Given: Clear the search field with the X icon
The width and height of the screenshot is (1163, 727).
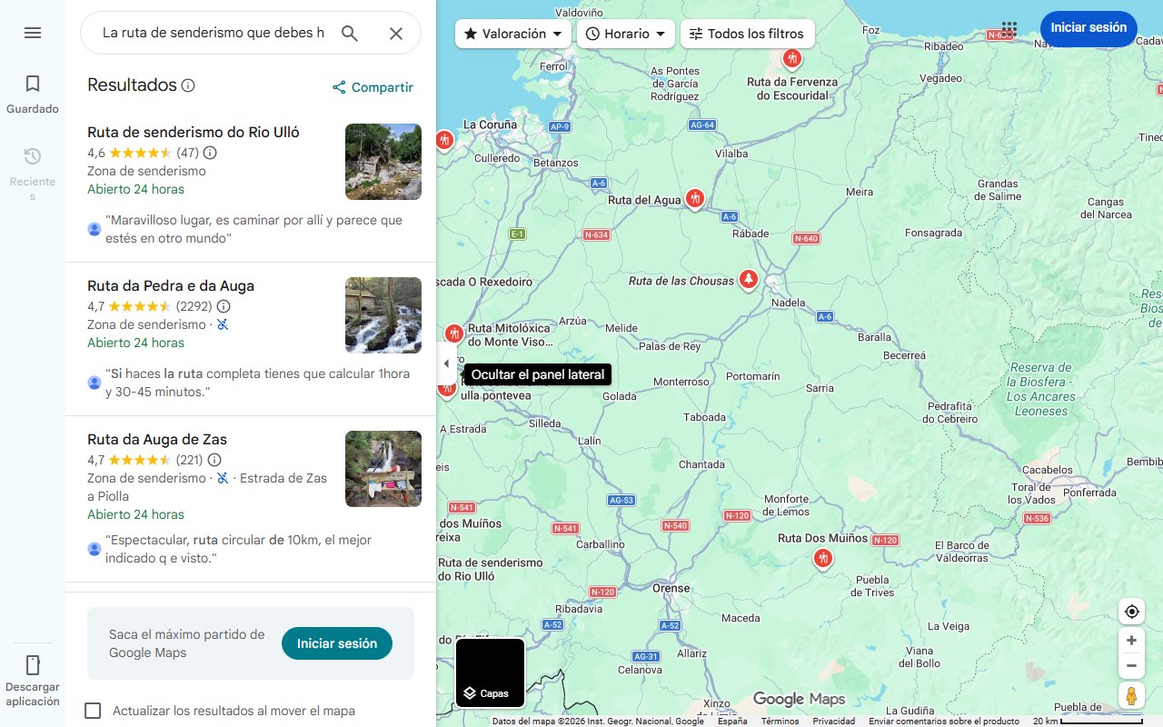Looking at the screenshot, I should (x=396, y=32).
